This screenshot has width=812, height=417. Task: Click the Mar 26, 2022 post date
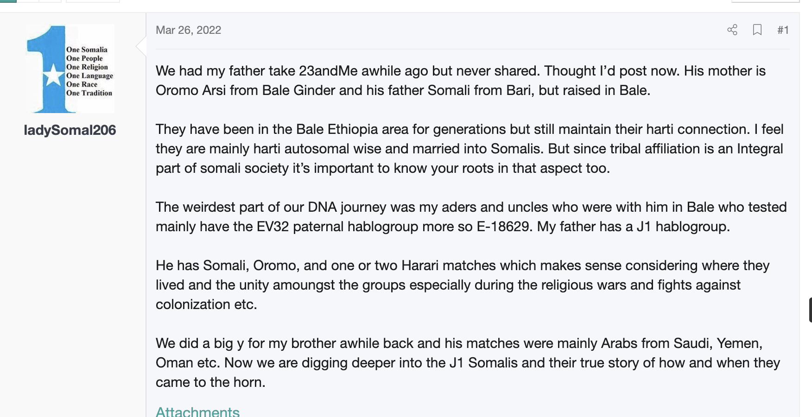point(188,30)
